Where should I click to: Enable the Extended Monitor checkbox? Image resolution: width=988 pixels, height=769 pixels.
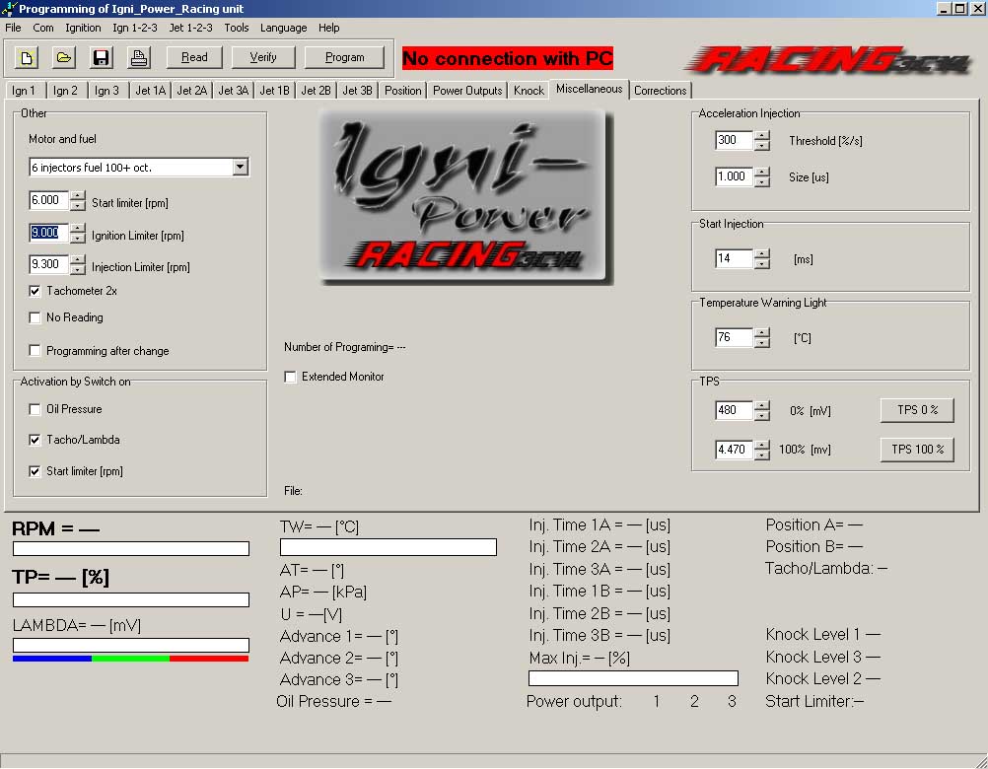(291, 377)
